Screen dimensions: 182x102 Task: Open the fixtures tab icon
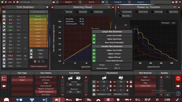click(69, 99)
